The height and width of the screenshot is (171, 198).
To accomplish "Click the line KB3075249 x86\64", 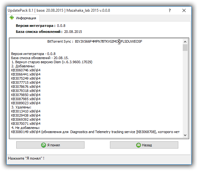I will (26, 78).
